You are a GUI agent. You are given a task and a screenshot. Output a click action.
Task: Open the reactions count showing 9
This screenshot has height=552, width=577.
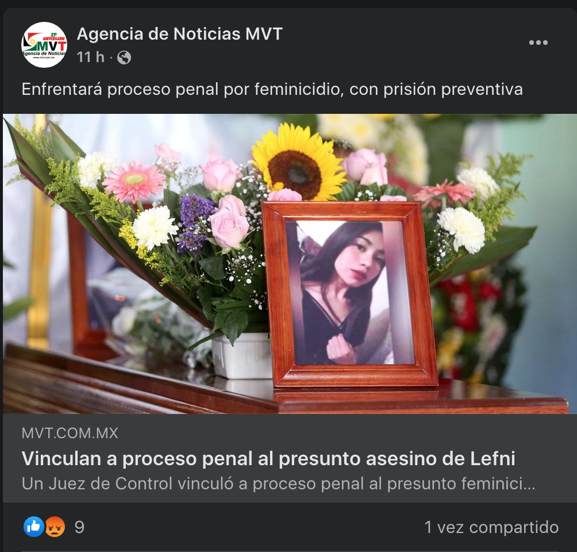79,527
